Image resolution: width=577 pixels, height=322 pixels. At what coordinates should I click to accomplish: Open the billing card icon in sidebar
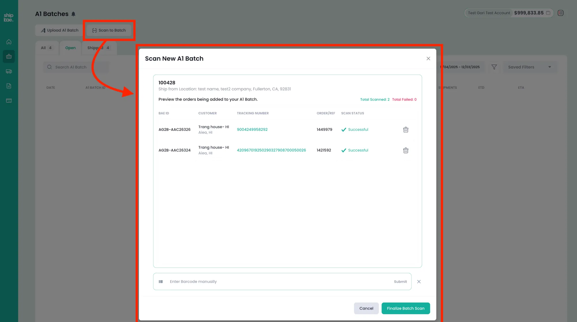click(x=9, y=101)
